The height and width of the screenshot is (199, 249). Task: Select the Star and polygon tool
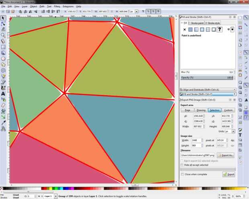(3, 65)
